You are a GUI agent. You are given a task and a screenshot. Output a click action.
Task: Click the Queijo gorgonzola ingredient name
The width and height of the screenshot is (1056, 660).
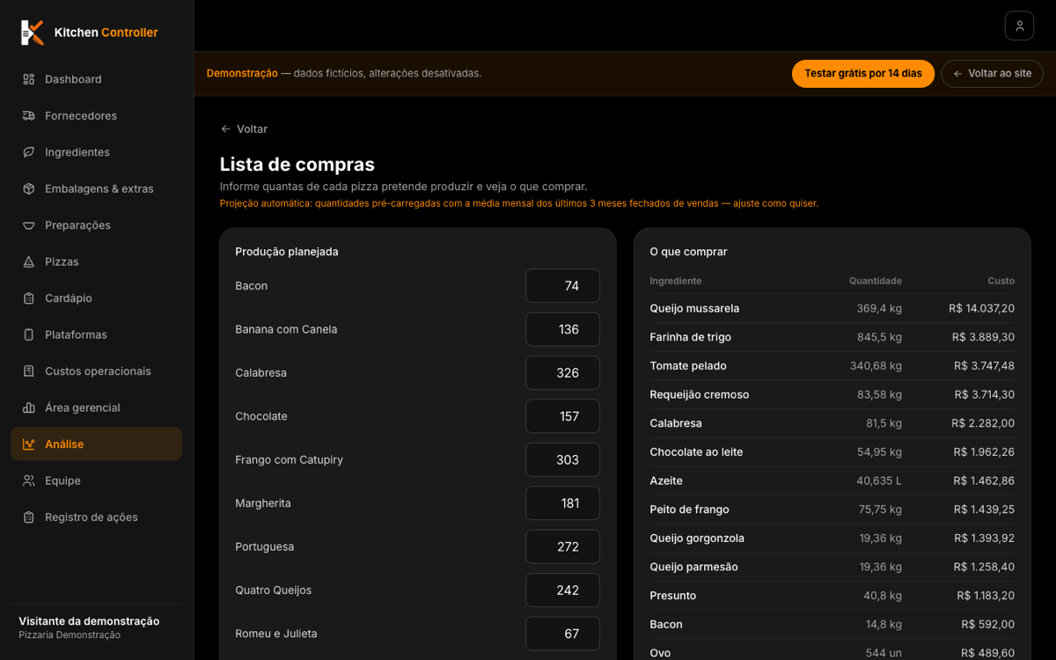coord(697,538)
